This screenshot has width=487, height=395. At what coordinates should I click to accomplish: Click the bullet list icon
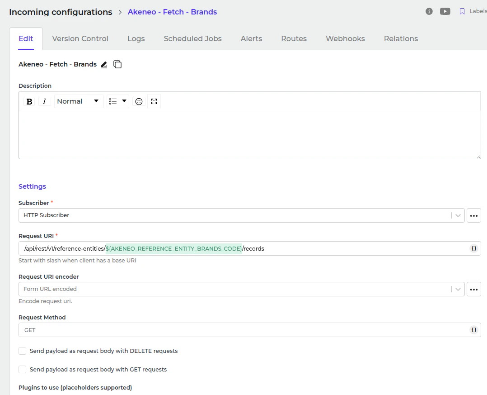click(x=113, y=101)
